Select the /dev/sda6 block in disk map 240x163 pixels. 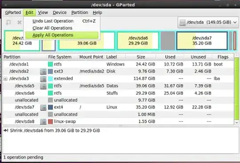(x=138, y=41)
